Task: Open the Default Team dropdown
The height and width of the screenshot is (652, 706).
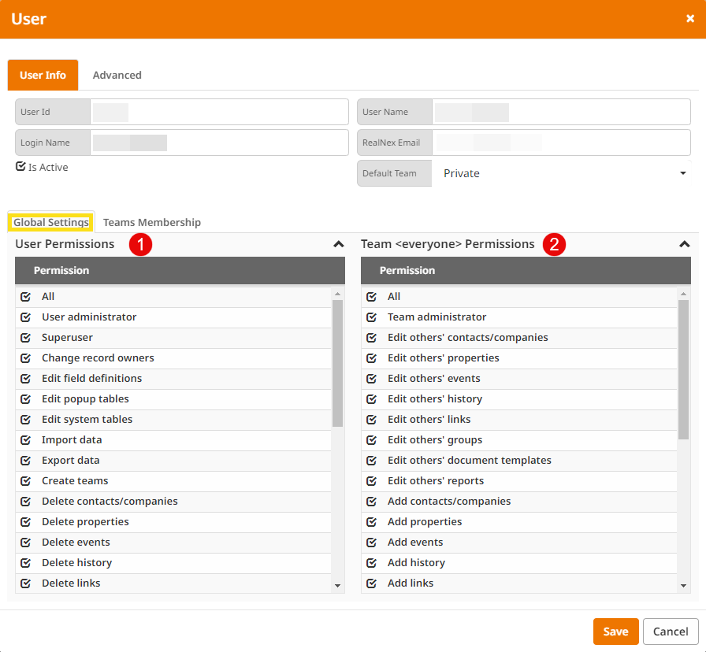Action: pos(683,172)
